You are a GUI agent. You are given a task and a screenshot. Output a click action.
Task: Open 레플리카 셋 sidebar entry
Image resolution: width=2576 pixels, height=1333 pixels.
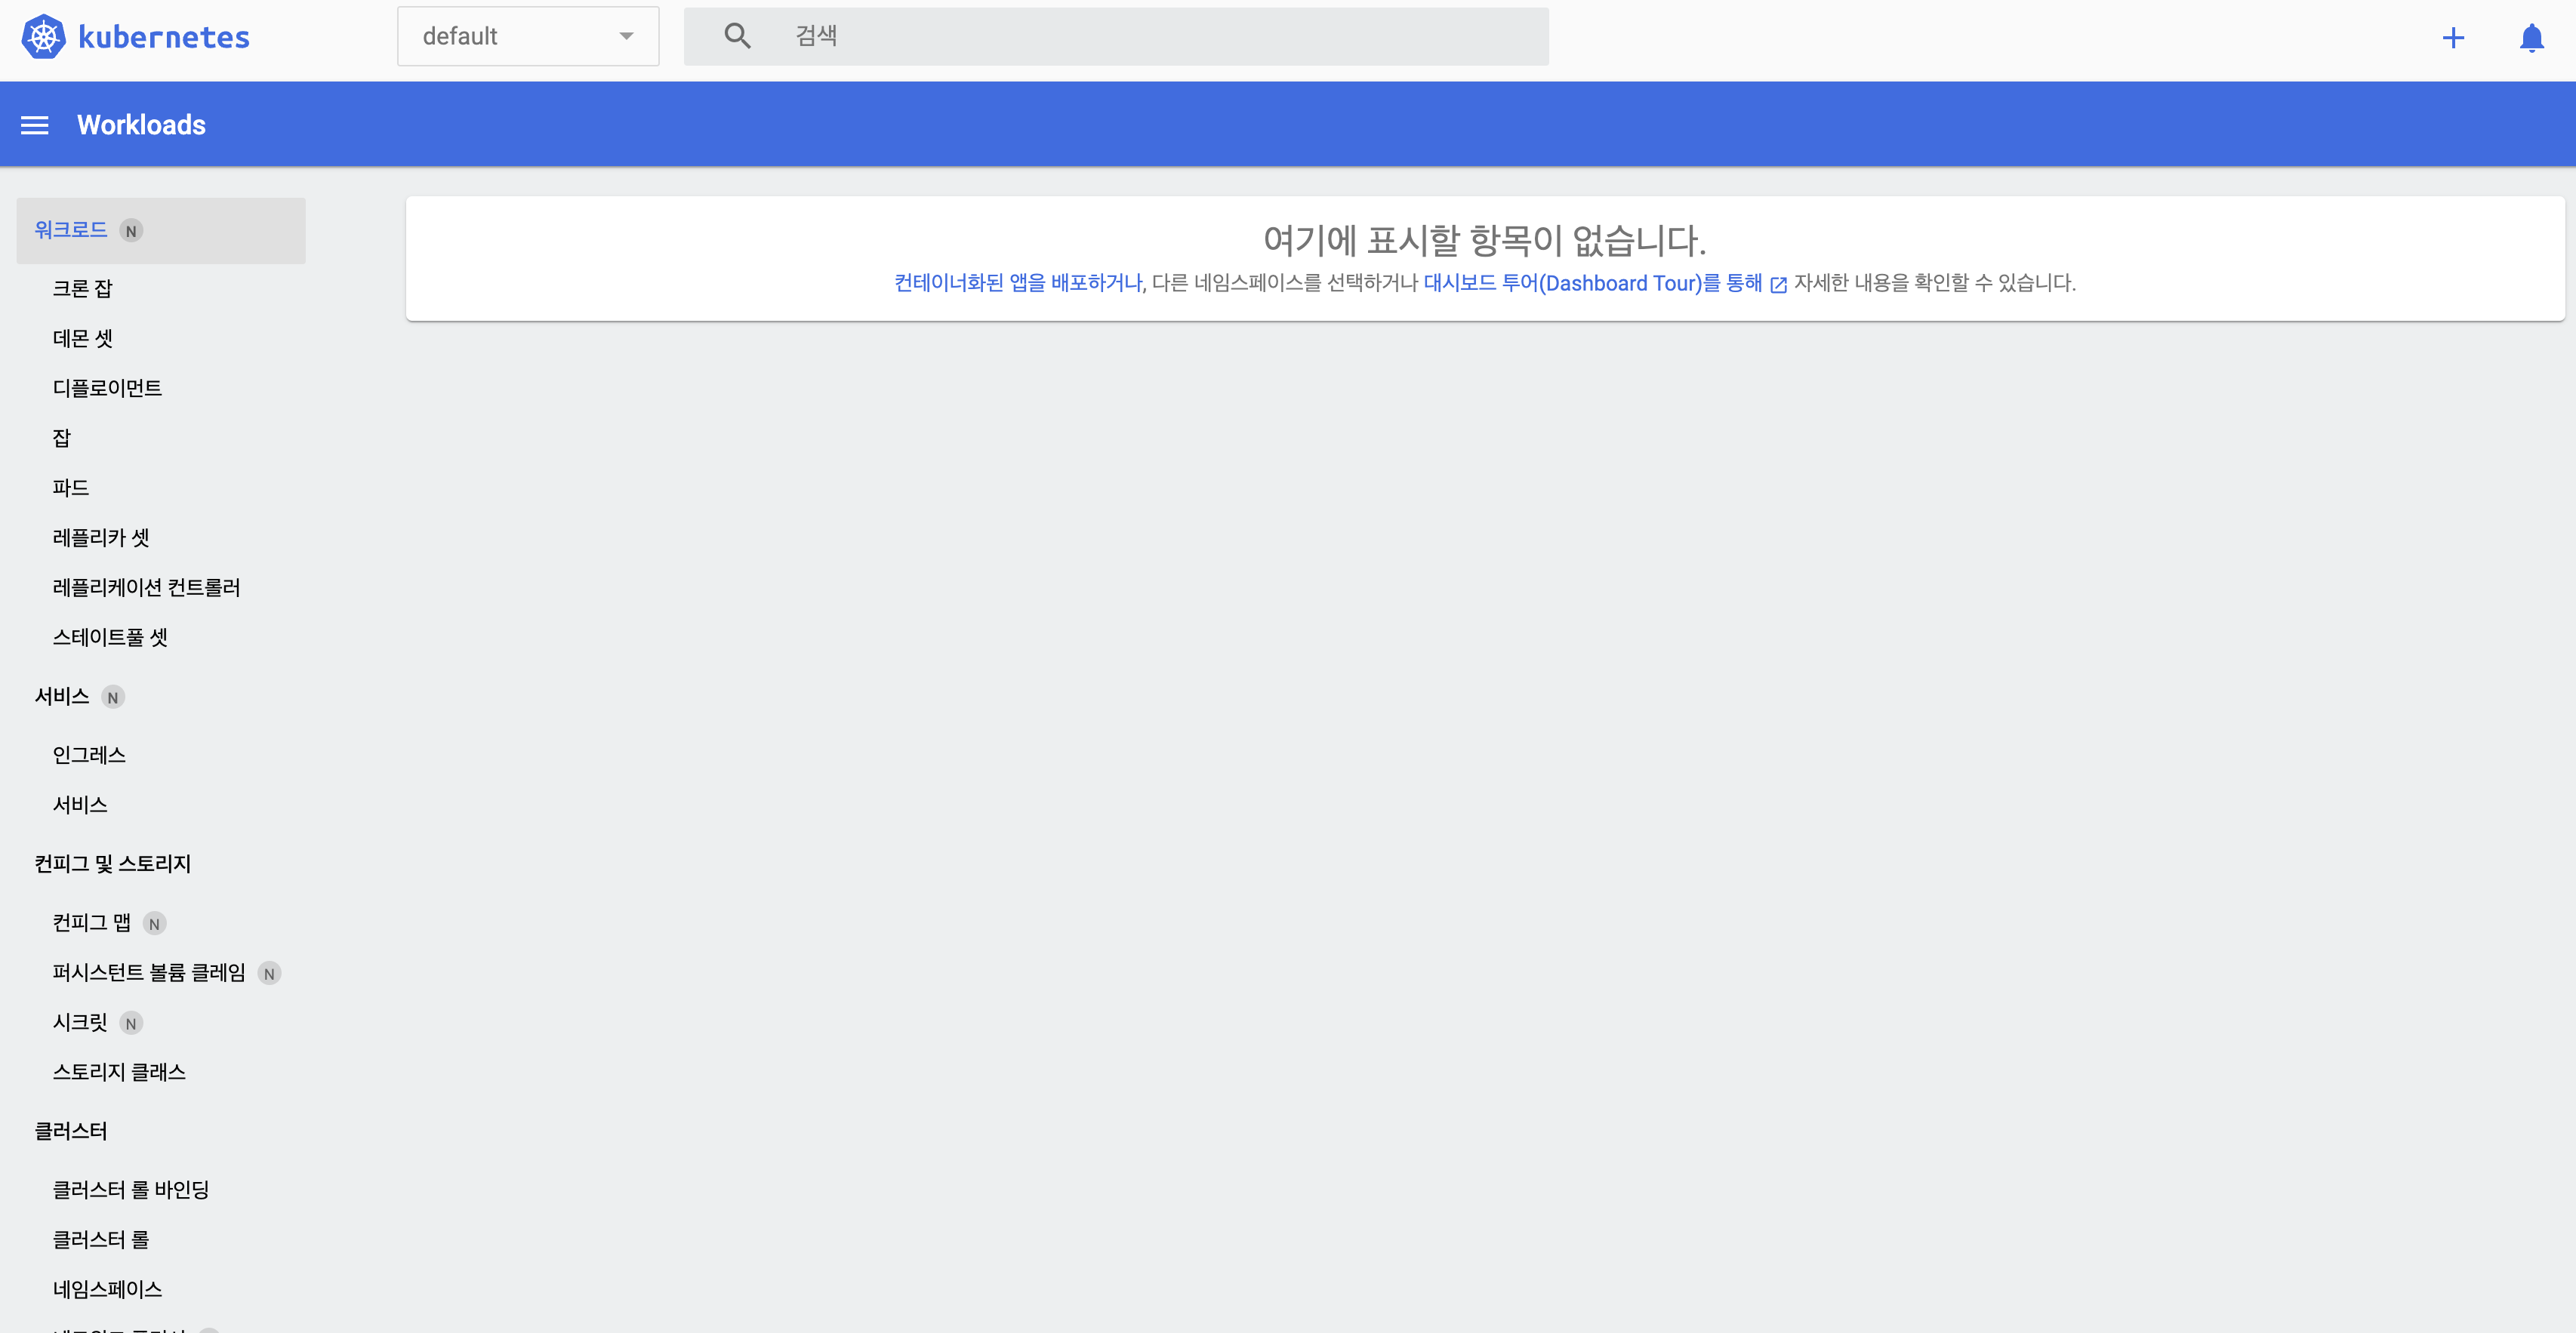(x=101, y=538)
